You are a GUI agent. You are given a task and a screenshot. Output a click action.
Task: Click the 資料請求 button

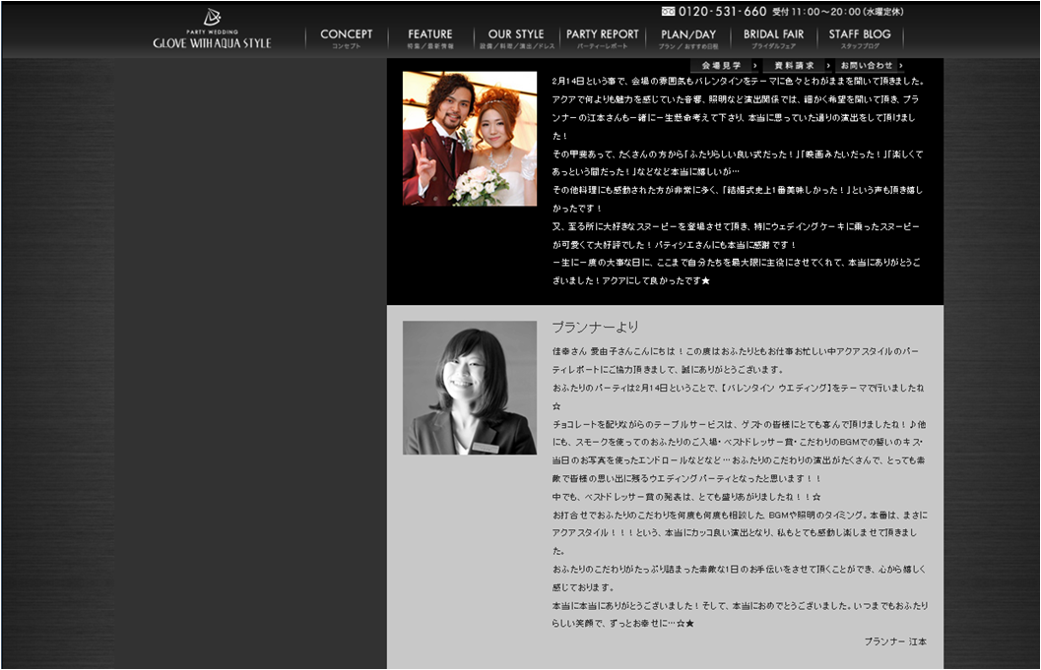point(794,66)
